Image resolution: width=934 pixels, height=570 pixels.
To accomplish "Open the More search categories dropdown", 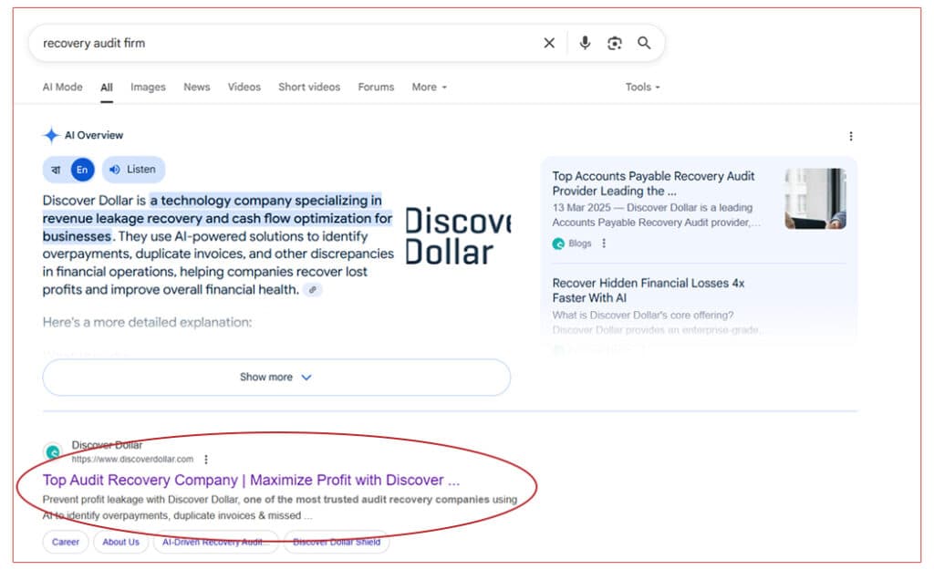I will (428, 87).
